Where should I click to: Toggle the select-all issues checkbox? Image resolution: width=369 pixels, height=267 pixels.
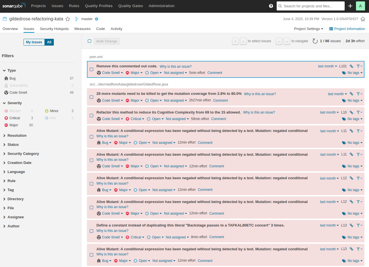[89, 41]
